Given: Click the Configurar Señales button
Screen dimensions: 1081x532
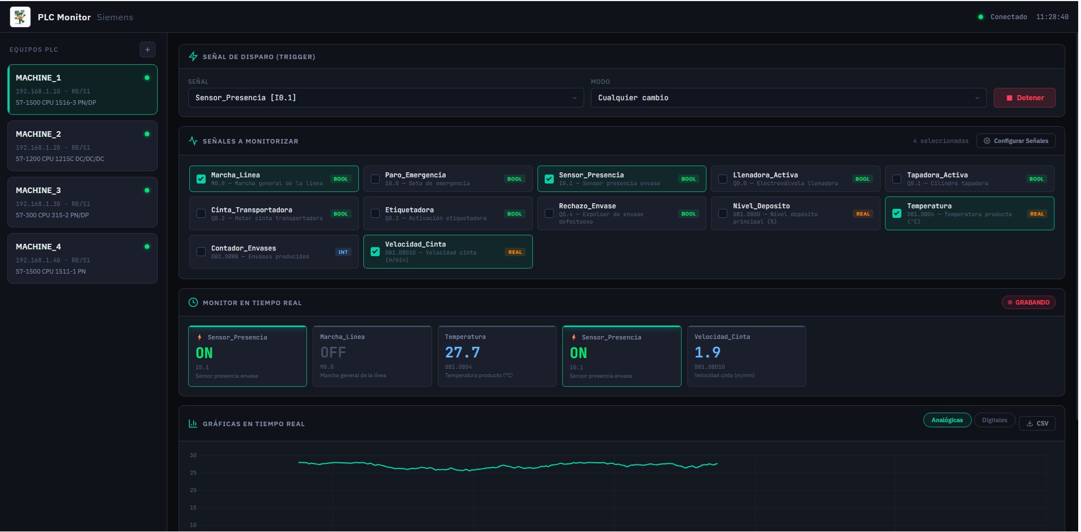Looking at the screenshot, I should 1016,141.
